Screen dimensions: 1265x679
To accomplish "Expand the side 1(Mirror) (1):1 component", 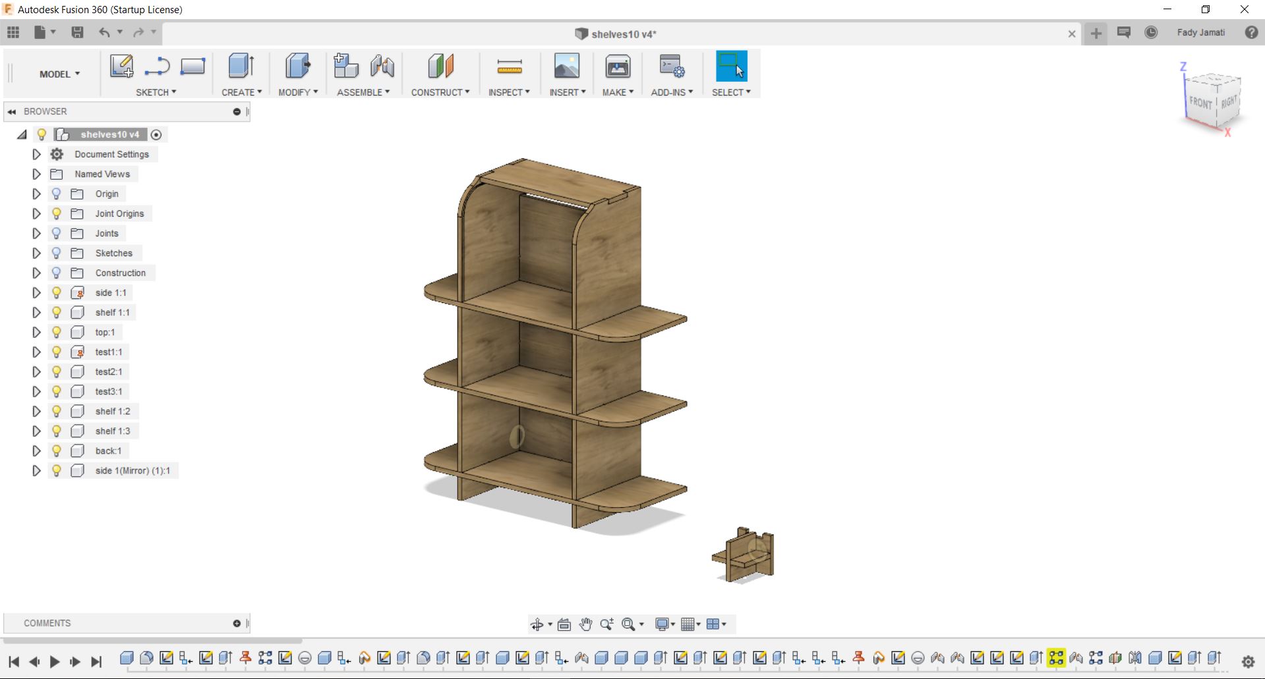I will click(x=36, y=470).
